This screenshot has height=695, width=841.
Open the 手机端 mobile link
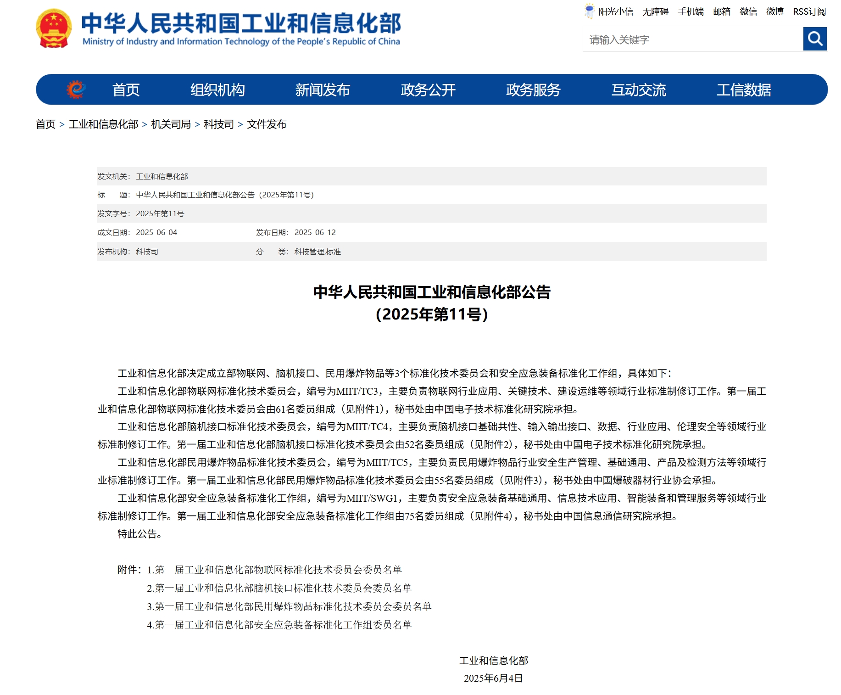691,11
